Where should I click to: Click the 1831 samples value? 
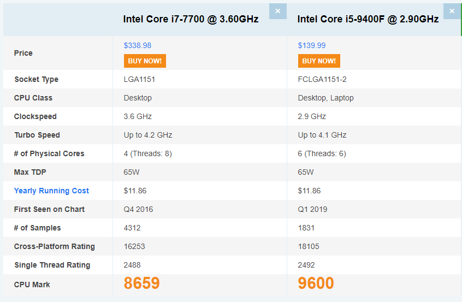(306, 228)
